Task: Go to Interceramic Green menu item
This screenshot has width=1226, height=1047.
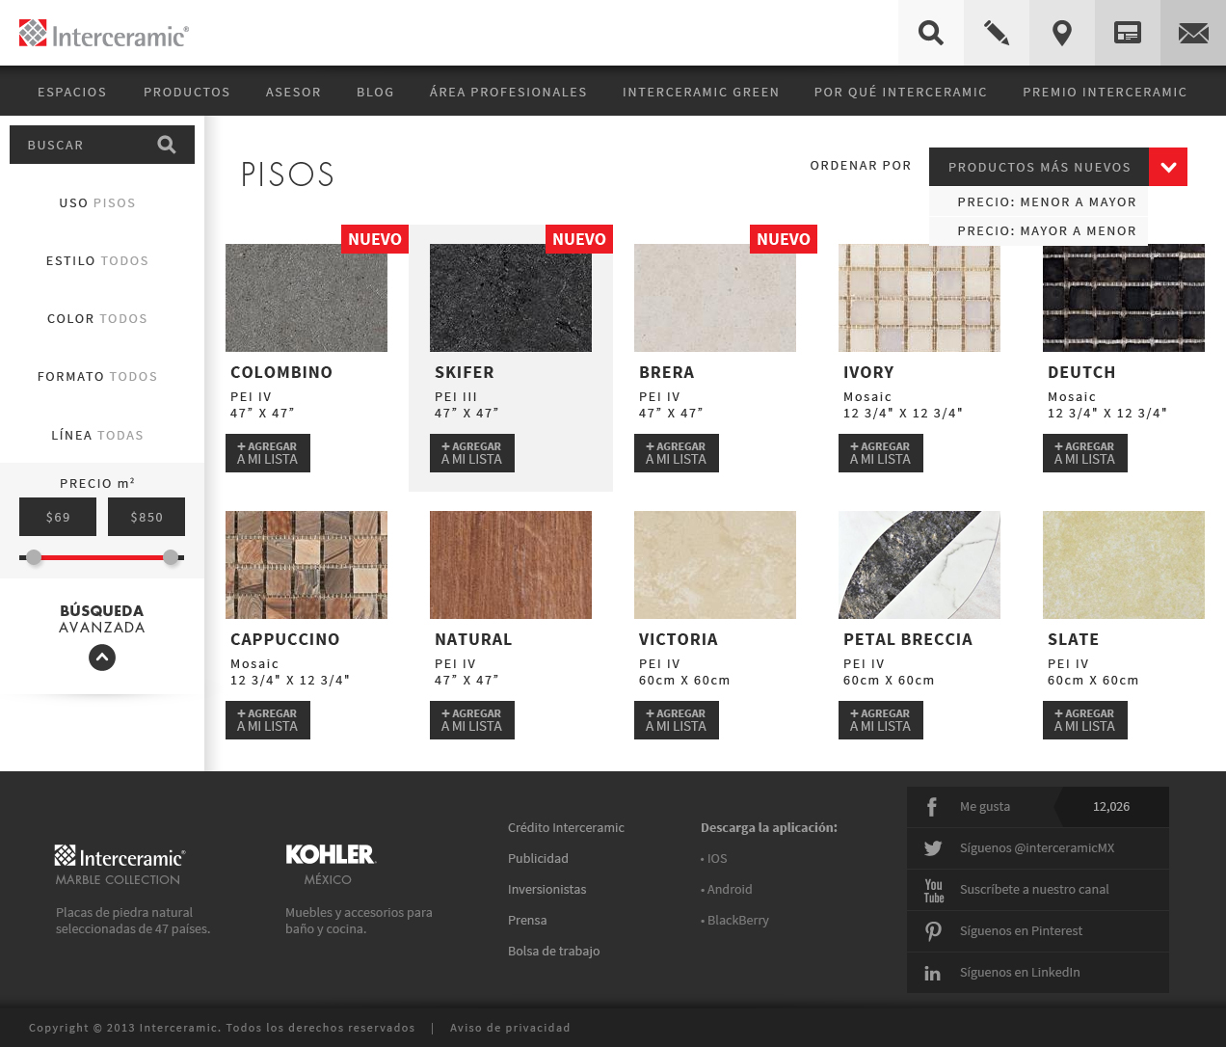Action: pyautogui.click(x=701, y=93)
